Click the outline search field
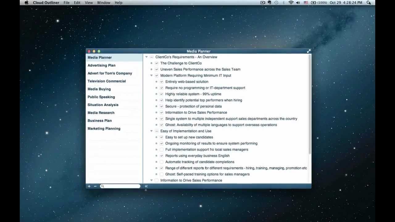This screenshot has width=395, height=222. coord(120,186)
